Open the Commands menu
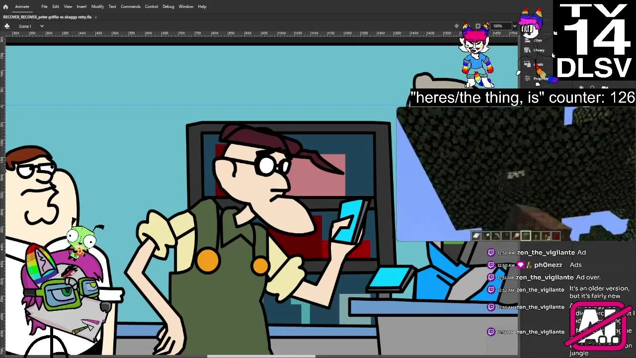636x358 pixels. tap(131, 6)
